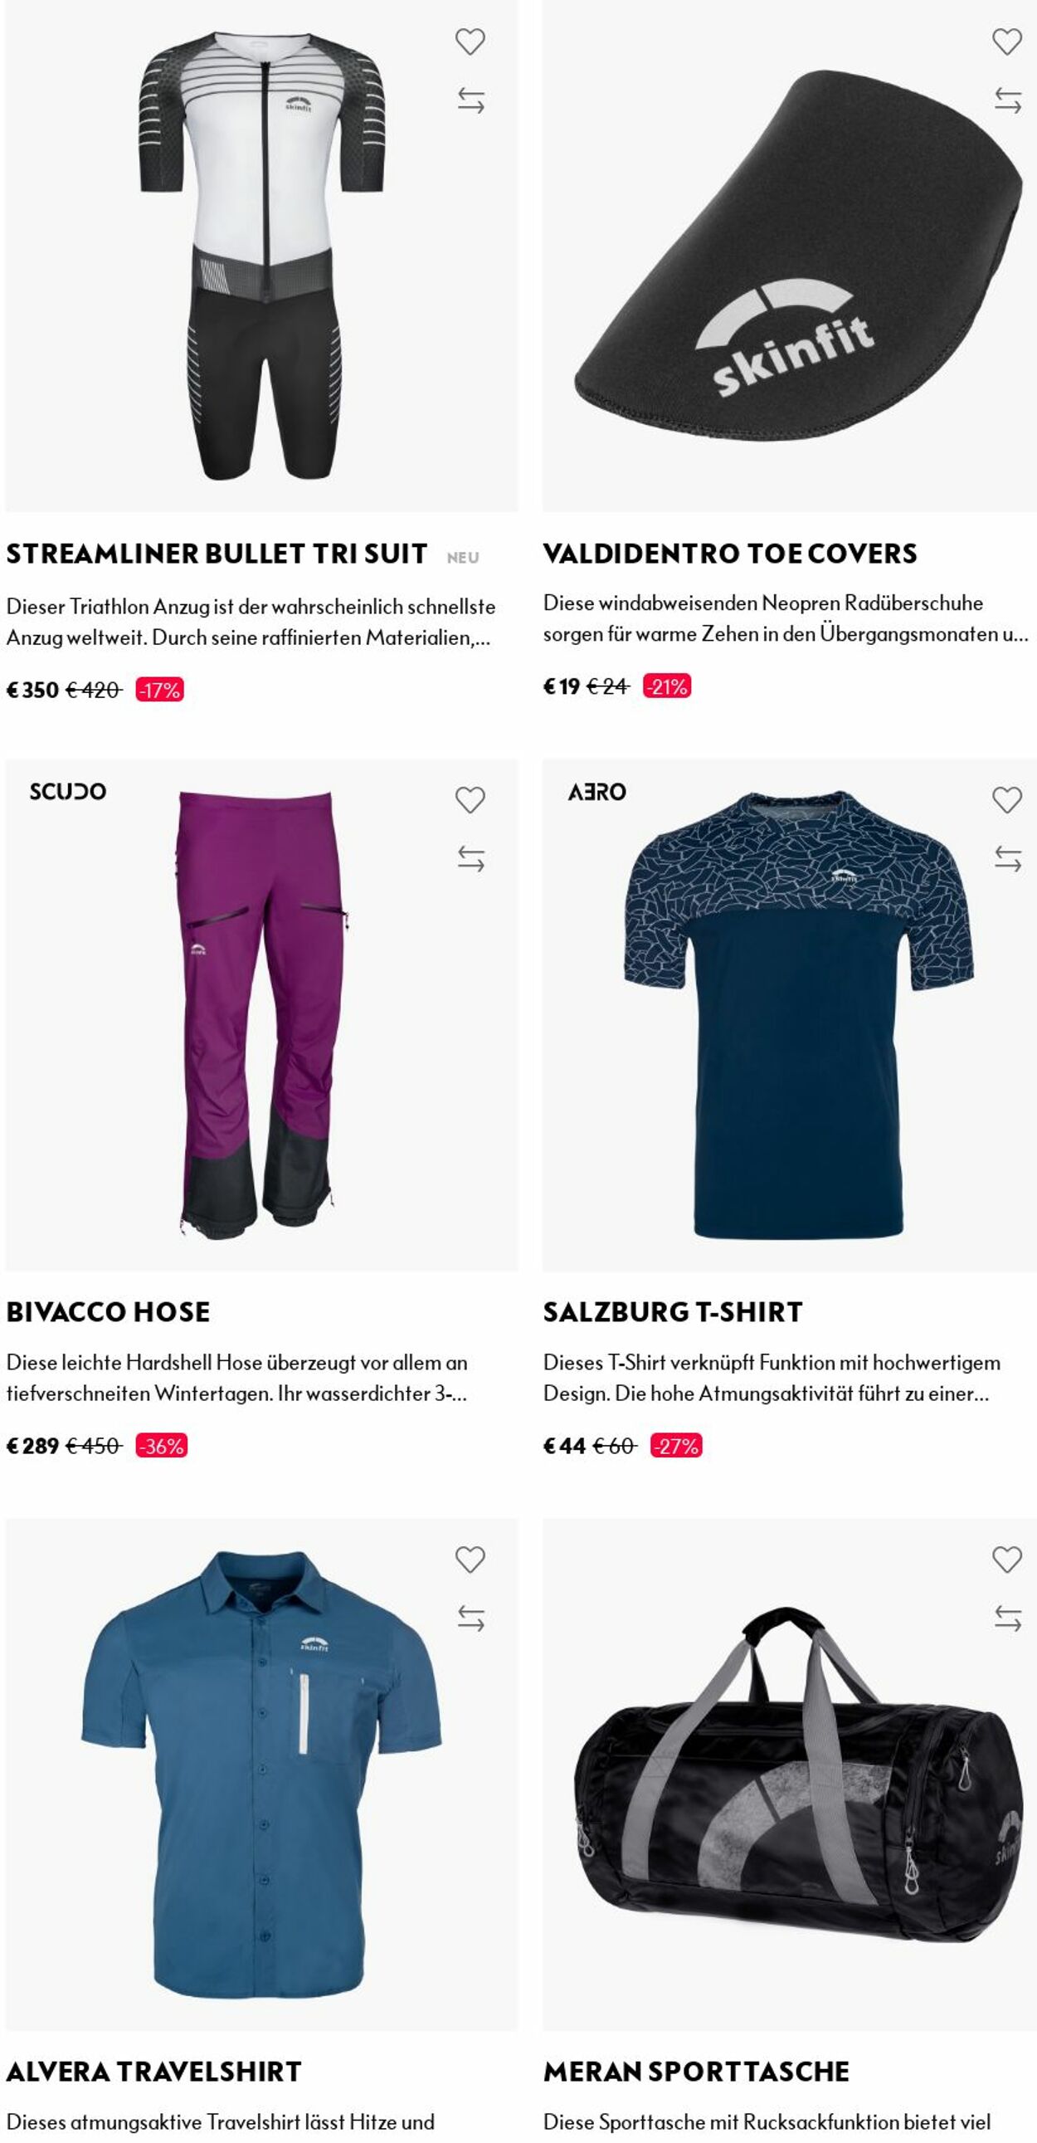Add Streamliner Bullet Tri Suit to wishlist
The height and width of the screenshot is (2143, 1037).
click(x=470, y=41)
